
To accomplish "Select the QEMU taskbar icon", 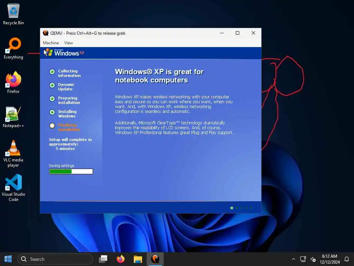I will (x=155, y=259).
